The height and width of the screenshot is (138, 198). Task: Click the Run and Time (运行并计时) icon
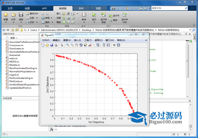(x=125, y=15)
